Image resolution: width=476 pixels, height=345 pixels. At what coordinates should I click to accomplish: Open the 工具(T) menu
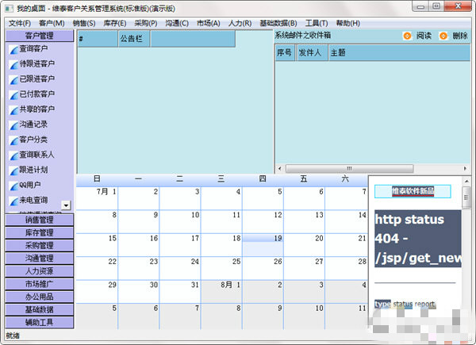tap(317, 23)
